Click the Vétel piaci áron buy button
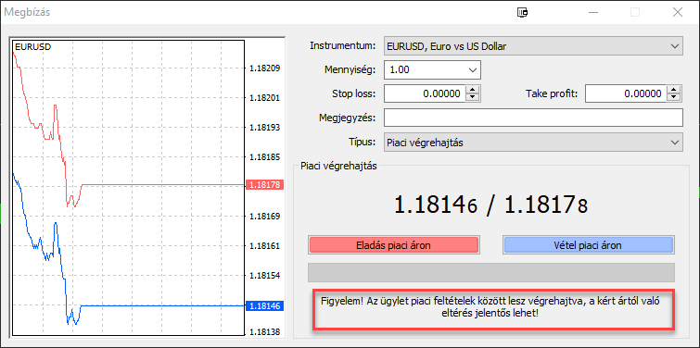 tap(589, 245)
